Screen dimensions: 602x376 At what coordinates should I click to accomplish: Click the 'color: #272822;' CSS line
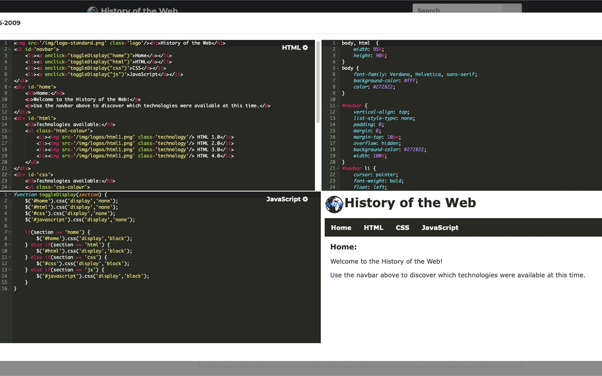(x=374, y=87)
